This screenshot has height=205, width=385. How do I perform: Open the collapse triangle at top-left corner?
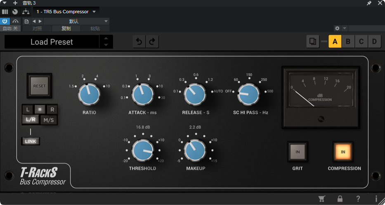point(4,3)
